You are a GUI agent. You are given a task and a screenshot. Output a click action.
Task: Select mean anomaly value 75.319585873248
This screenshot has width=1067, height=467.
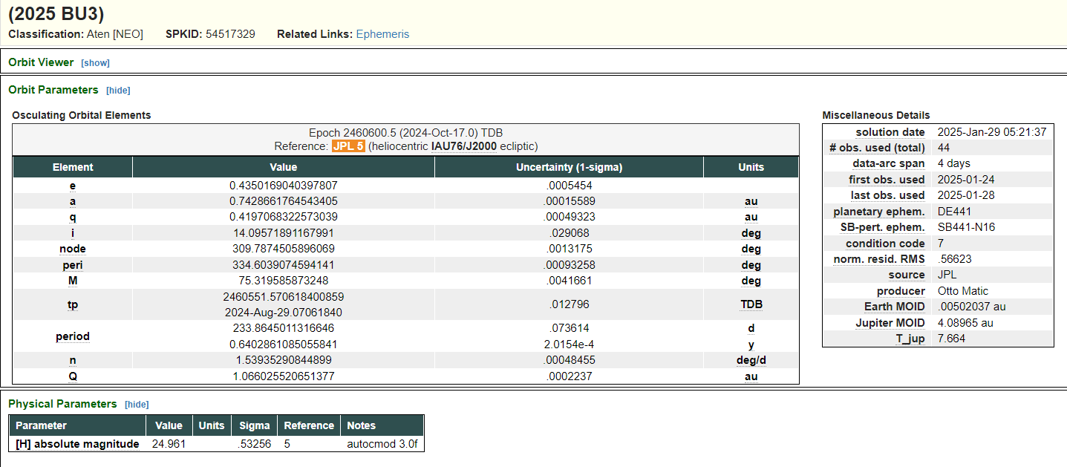pos(284,281)
